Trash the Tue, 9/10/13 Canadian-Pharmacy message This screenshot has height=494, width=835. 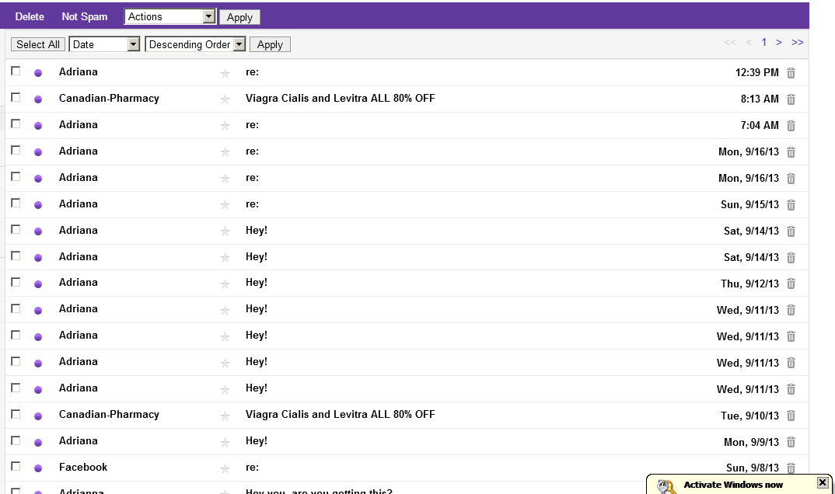click(x=791, y=416)
